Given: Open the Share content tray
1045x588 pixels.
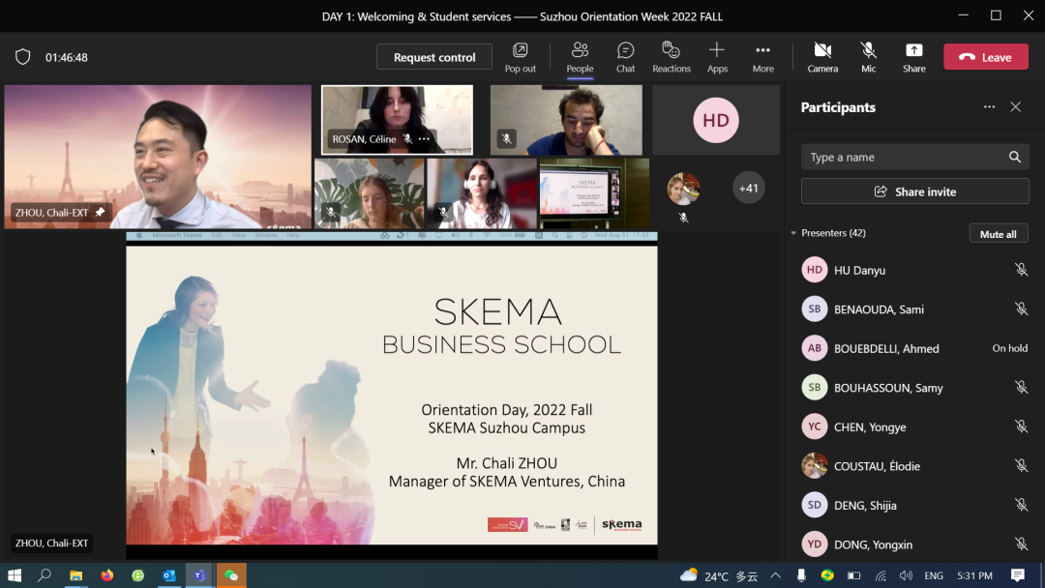Looking at the screenshot, I should tap(913, 57).
